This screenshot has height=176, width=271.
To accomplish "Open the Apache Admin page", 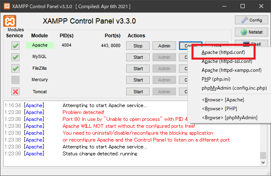I will 164,46.
